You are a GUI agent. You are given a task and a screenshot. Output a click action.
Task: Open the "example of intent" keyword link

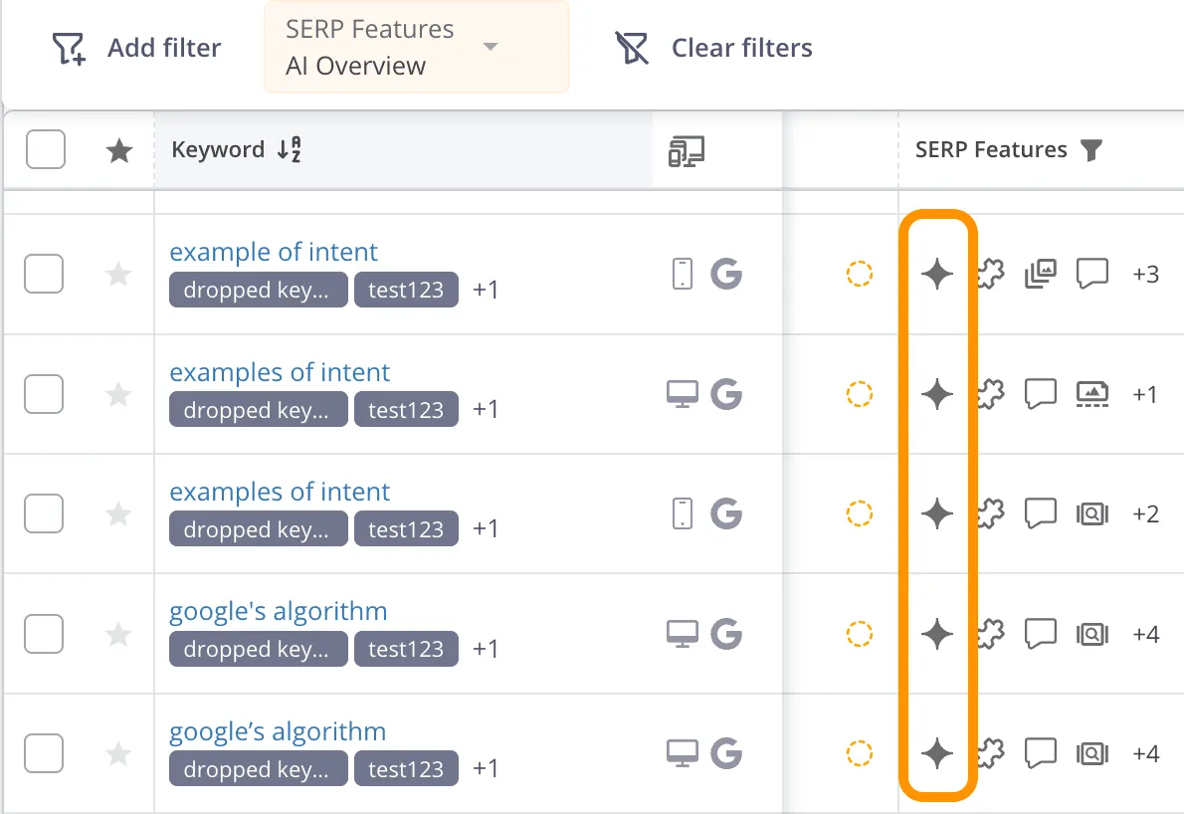click(x=274, y=252)
